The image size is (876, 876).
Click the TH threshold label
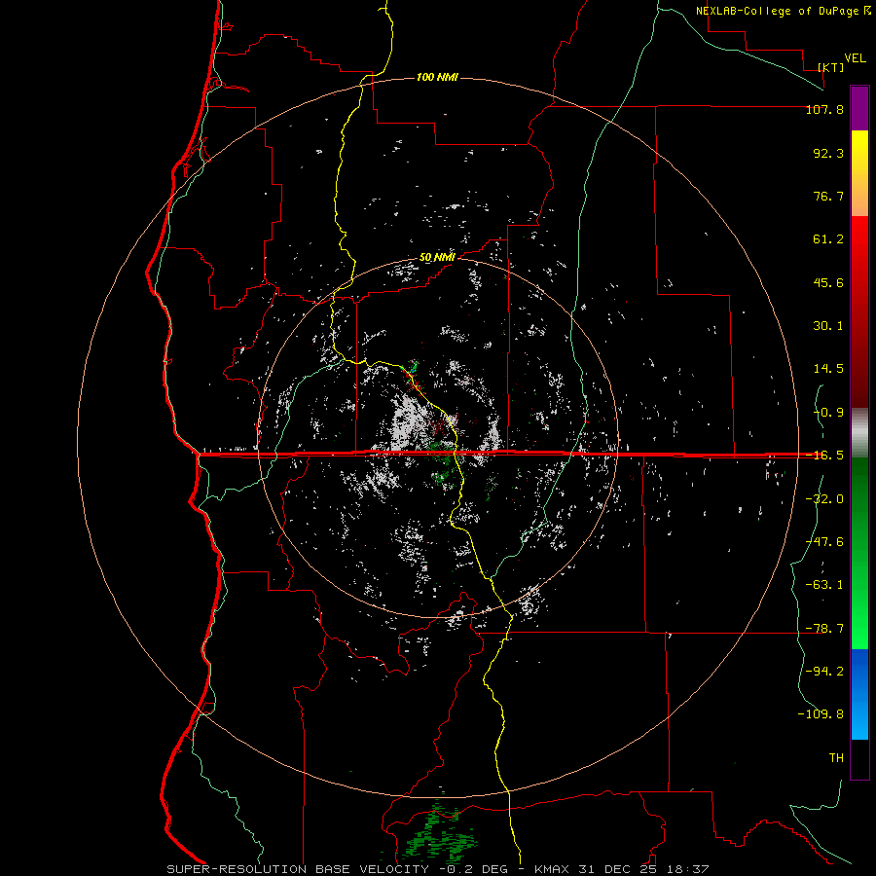point(836,757)
